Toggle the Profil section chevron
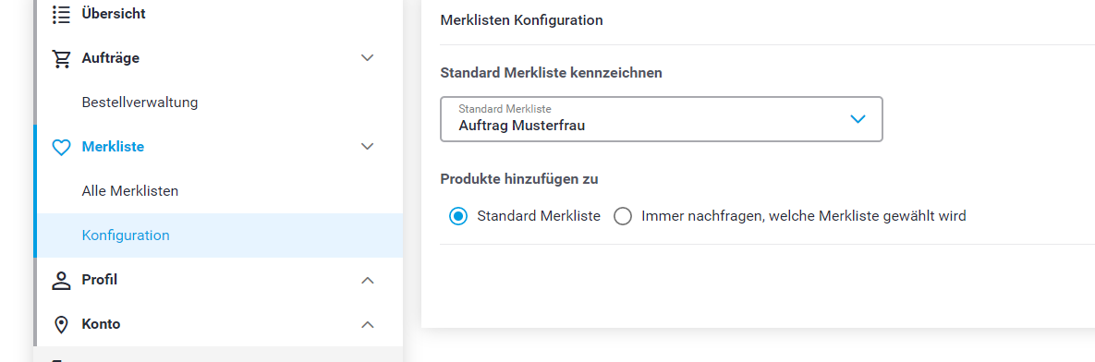Image resolution: width=1095 pixels, height=362 pixels. pos(368,281)
